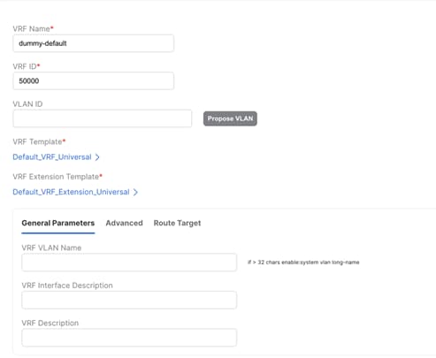Viewport: 436px width, 358px height.
Task: Focus the VRF Interface Description field
Action: pos(129,300)
